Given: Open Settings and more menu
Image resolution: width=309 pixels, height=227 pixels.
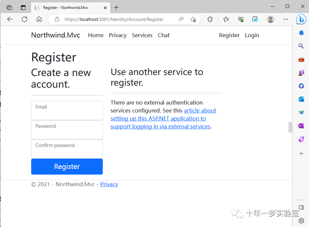Looking at the screenshot, I should pos(285,19).
